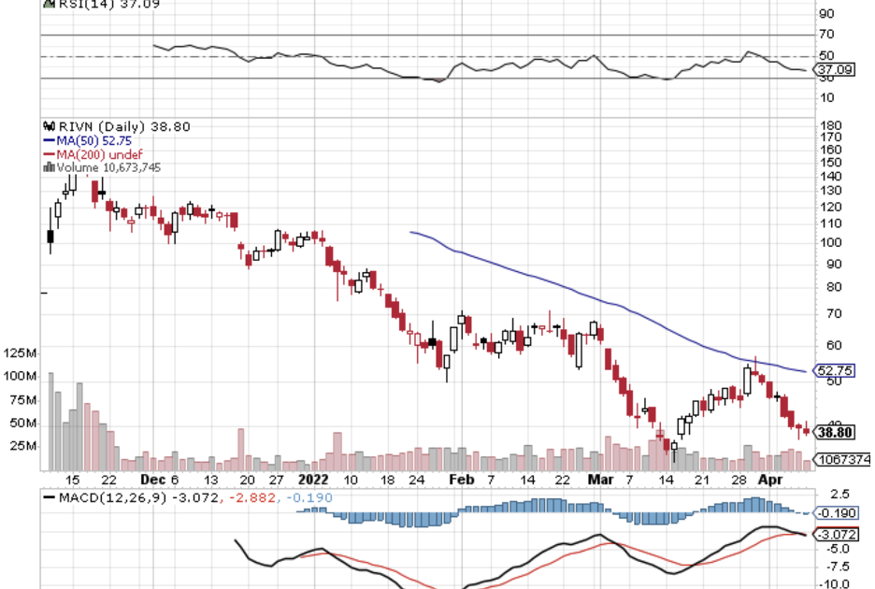Viewport: 875px width, 589px height.
Task: Click the RSI(14) indicator icon
Action: click(x=50, y=4)
